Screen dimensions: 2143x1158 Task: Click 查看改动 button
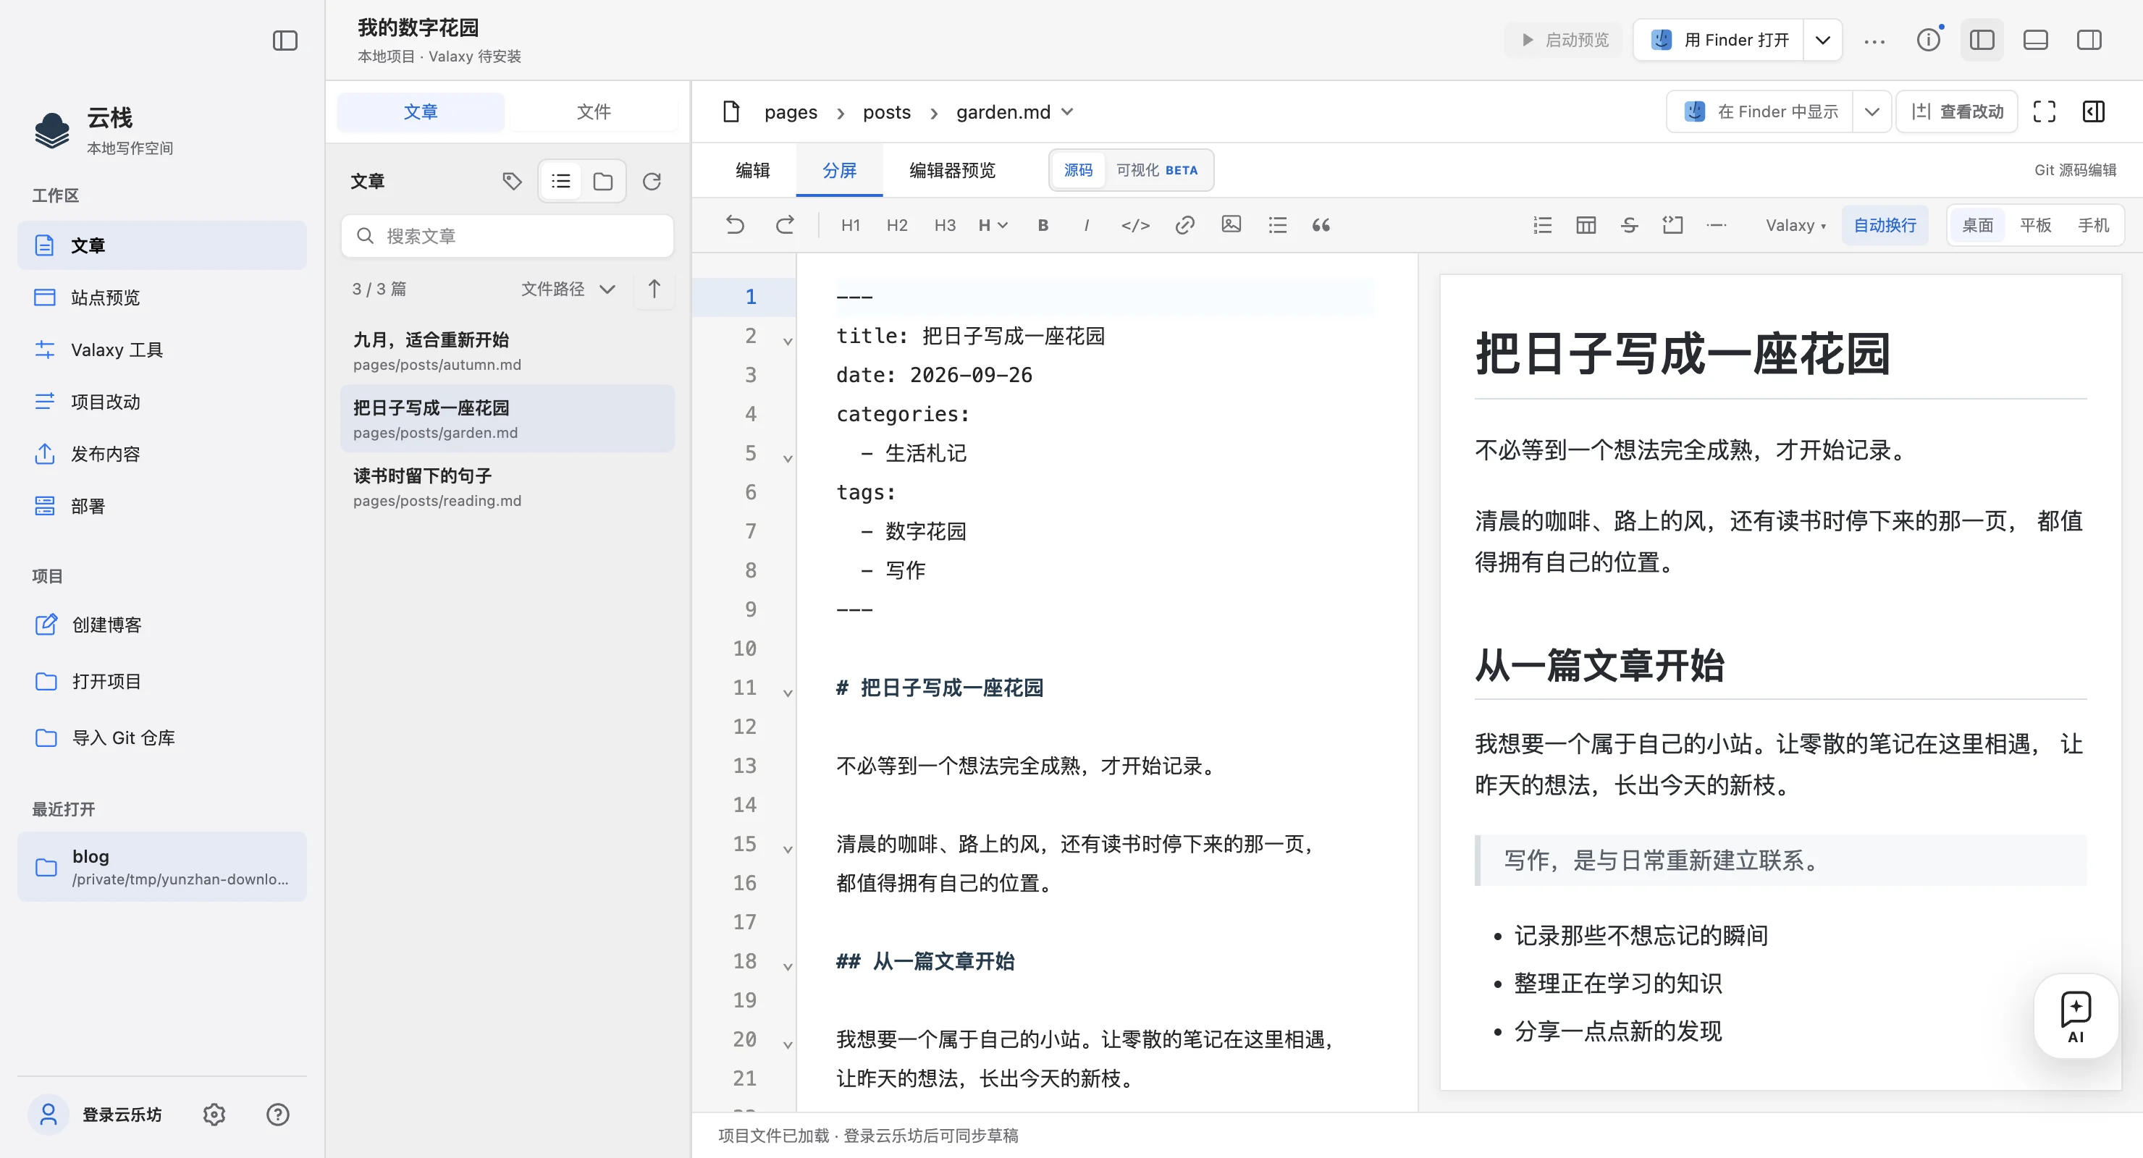point(1957,111)
